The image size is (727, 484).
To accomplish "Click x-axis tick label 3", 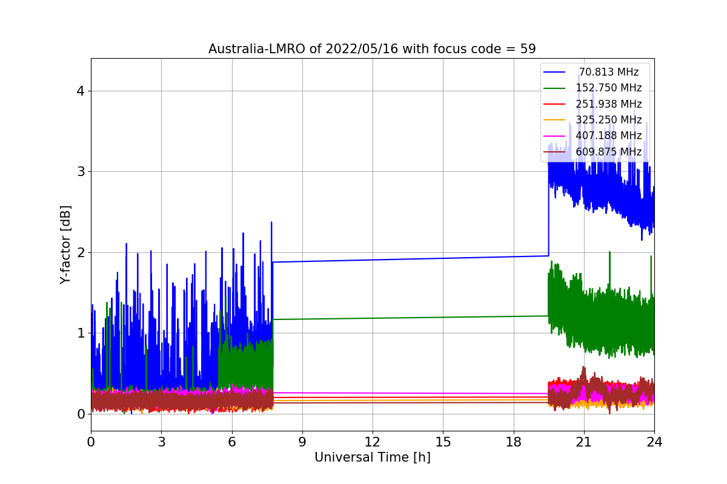I will coord(161,442).
